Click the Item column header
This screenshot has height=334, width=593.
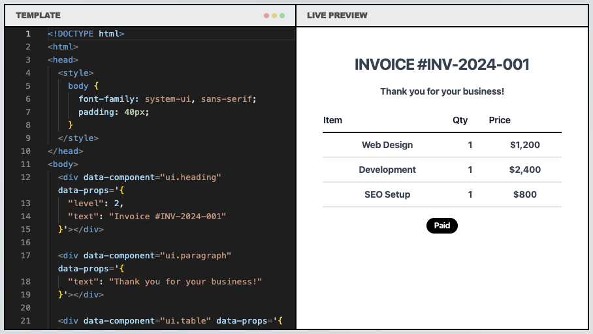[x=332, y=120]
